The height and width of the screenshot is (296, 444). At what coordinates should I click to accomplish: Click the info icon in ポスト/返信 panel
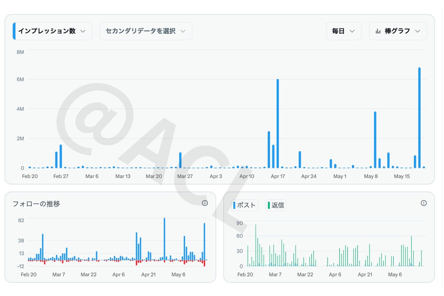424,203
